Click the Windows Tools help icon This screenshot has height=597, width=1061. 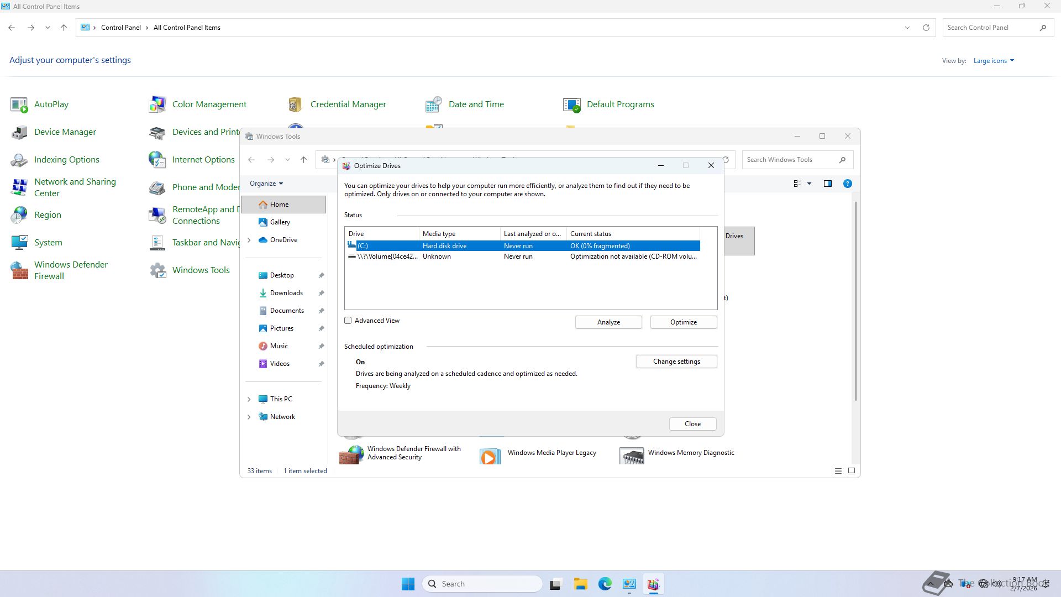[x=847, y=184]
